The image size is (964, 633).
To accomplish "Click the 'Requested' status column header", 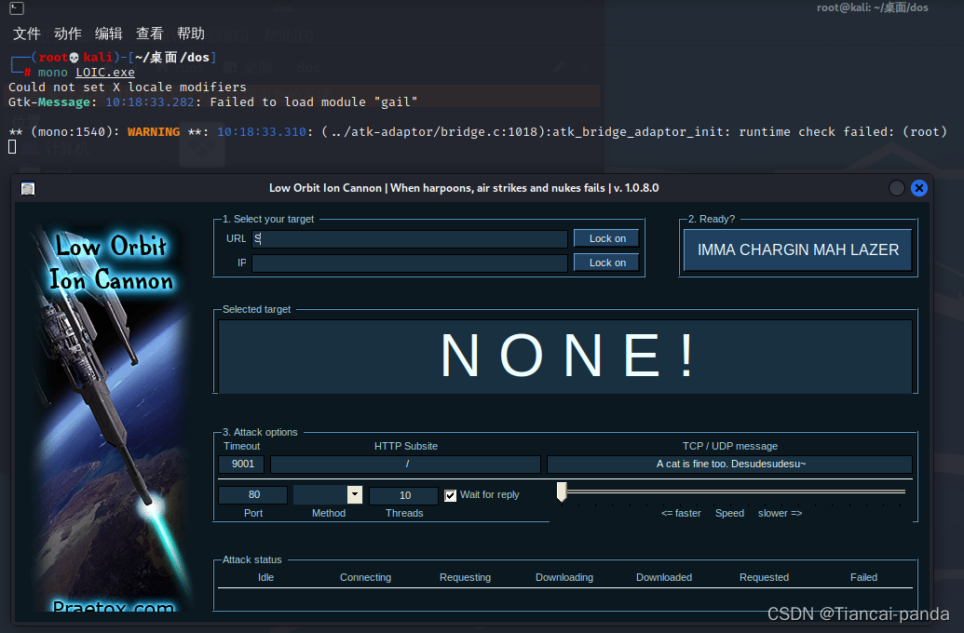I will tap(764, 577).
